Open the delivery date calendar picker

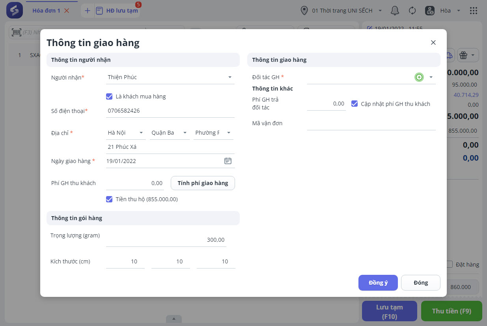(x=228, y=161)
